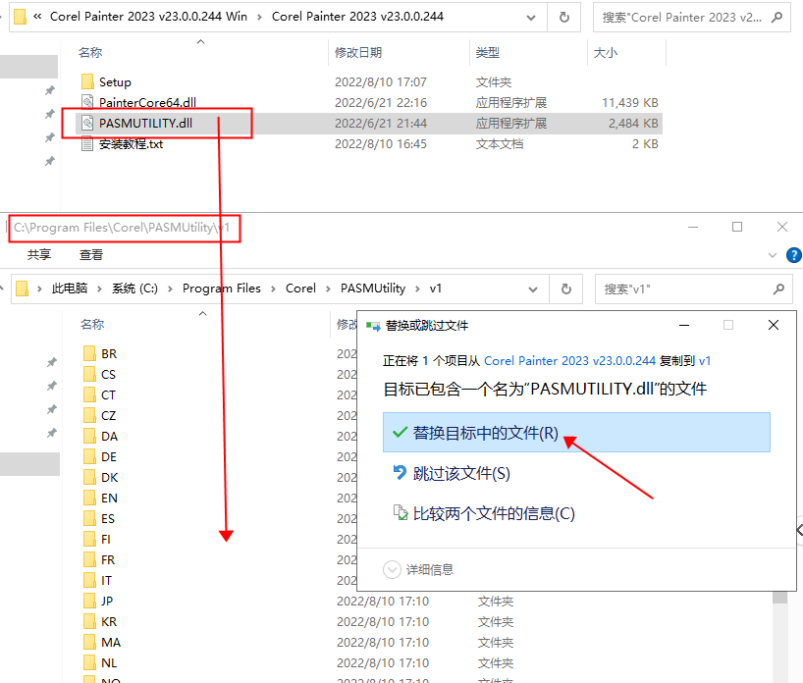
Task: Open the 共享 ribbon tab
Action: 39,255
